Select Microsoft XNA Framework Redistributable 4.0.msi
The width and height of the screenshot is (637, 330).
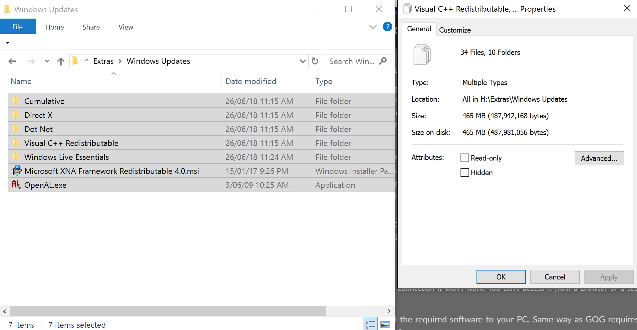point(112,171)
